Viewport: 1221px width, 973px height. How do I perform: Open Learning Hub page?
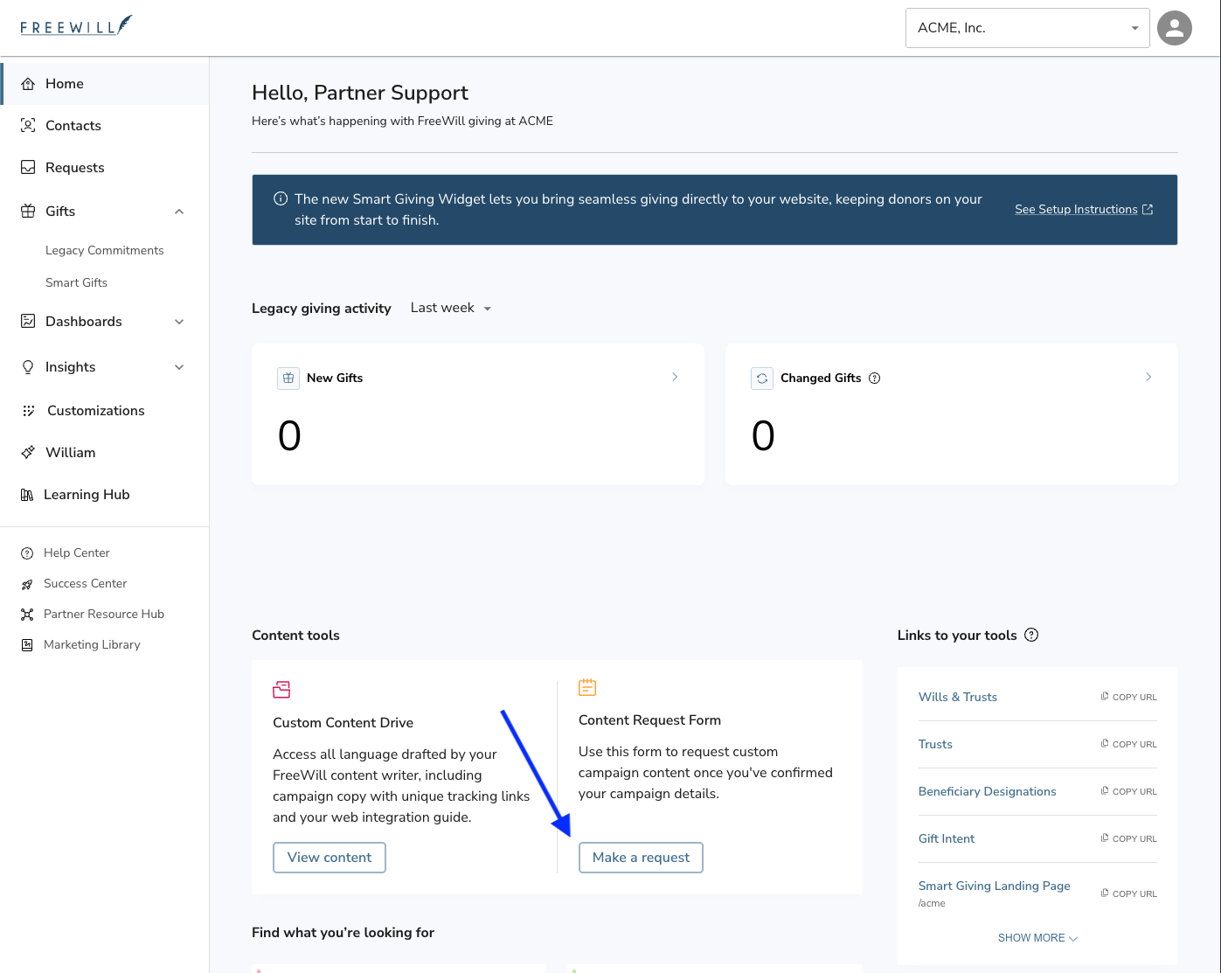[x=105, y=495]
